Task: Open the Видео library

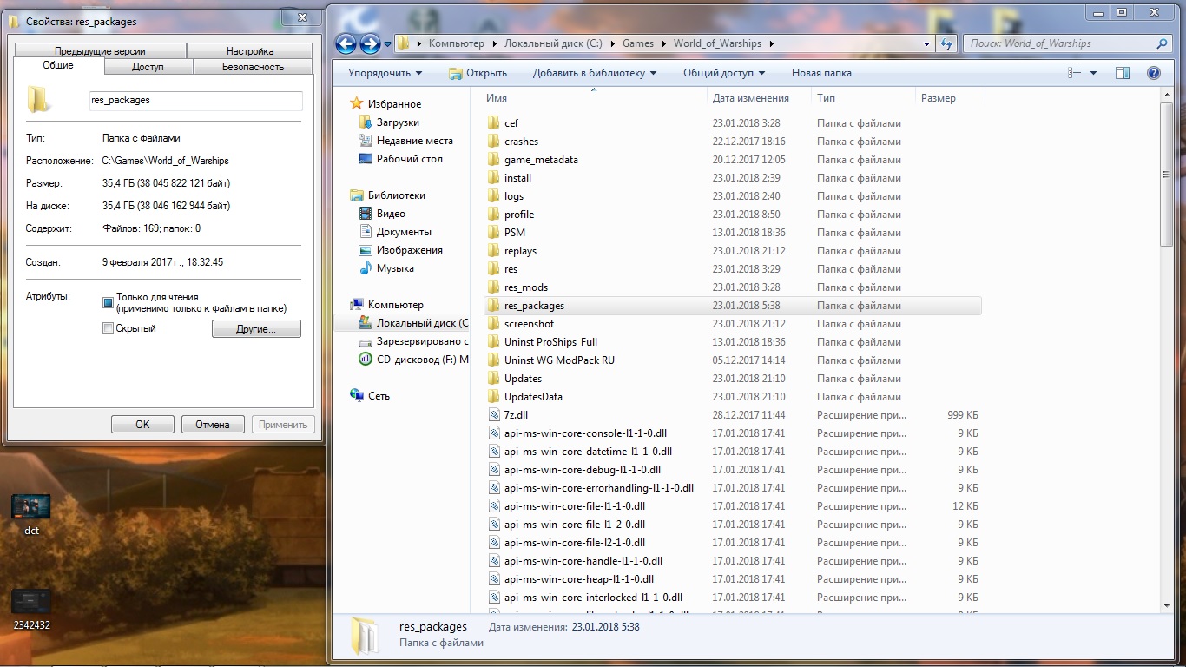Action: click(391, 214)
